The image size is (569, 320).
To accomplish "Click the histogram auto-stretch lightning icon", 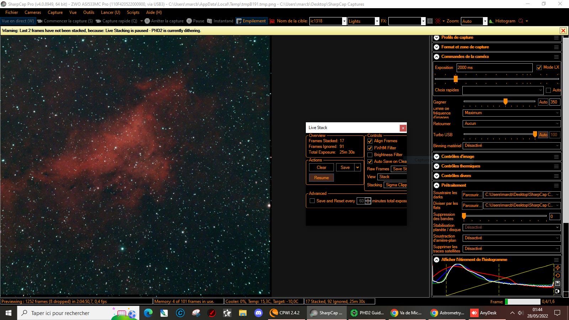I will (x=558, y=268).
